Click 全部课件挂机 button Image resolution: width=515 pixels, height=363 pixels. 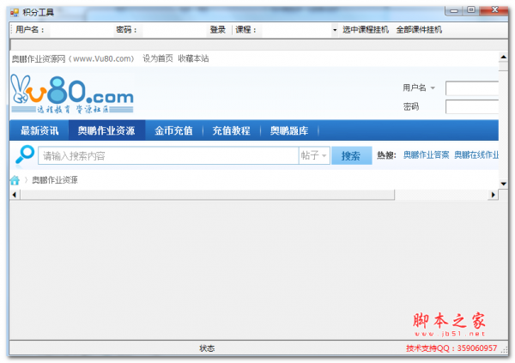click(x=419, y=30)
